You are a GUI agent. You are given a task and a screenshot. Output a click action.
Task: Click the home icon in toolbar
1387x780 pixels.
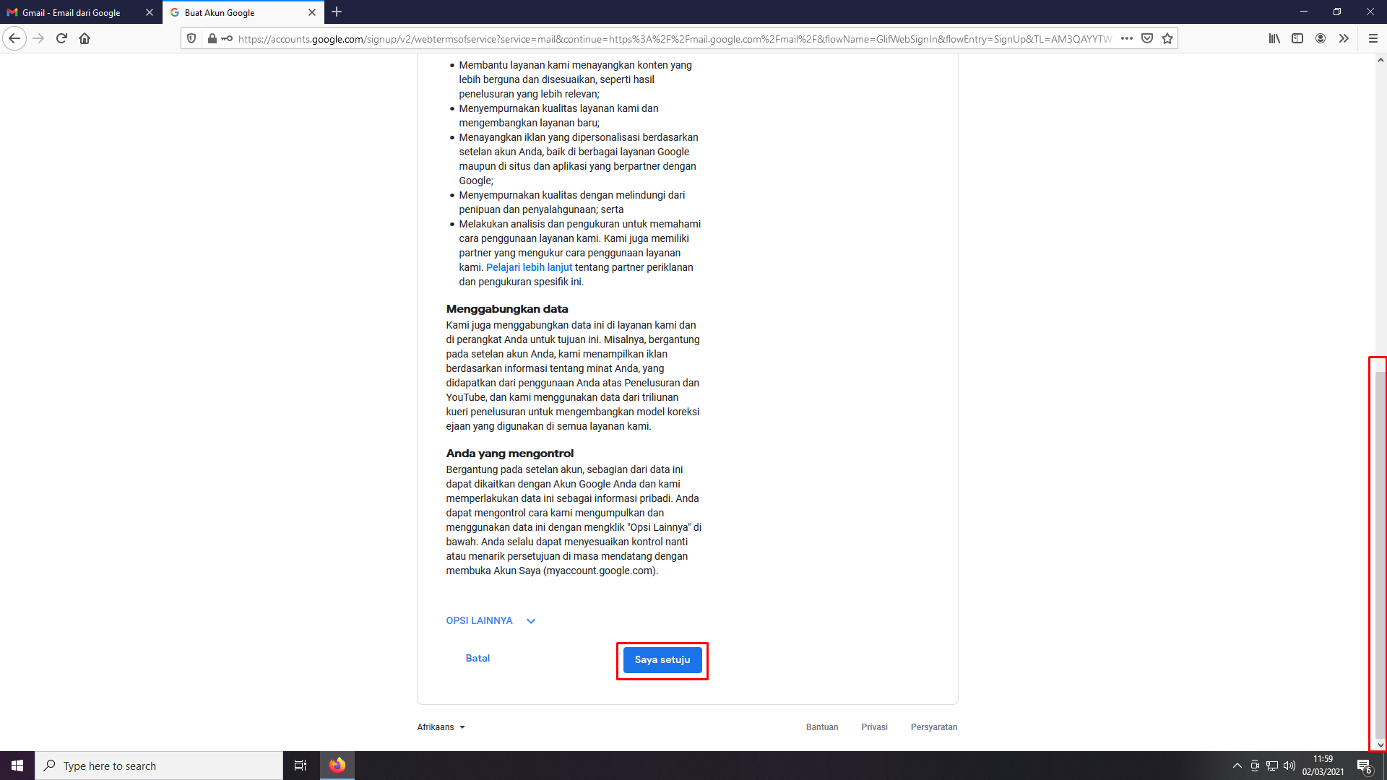(85, 38)
